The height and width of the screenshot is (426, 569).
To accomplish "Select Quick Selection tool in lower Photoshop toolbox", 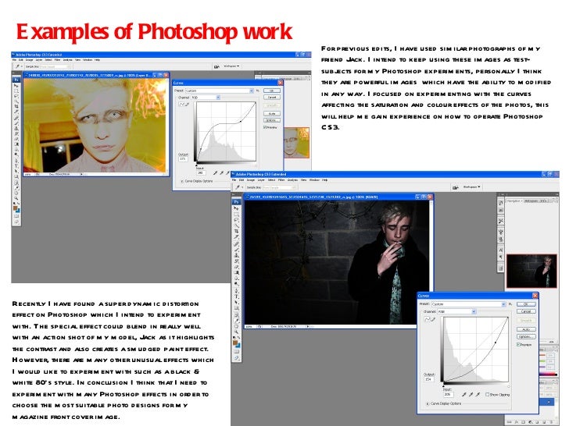I will coord(237,225).
